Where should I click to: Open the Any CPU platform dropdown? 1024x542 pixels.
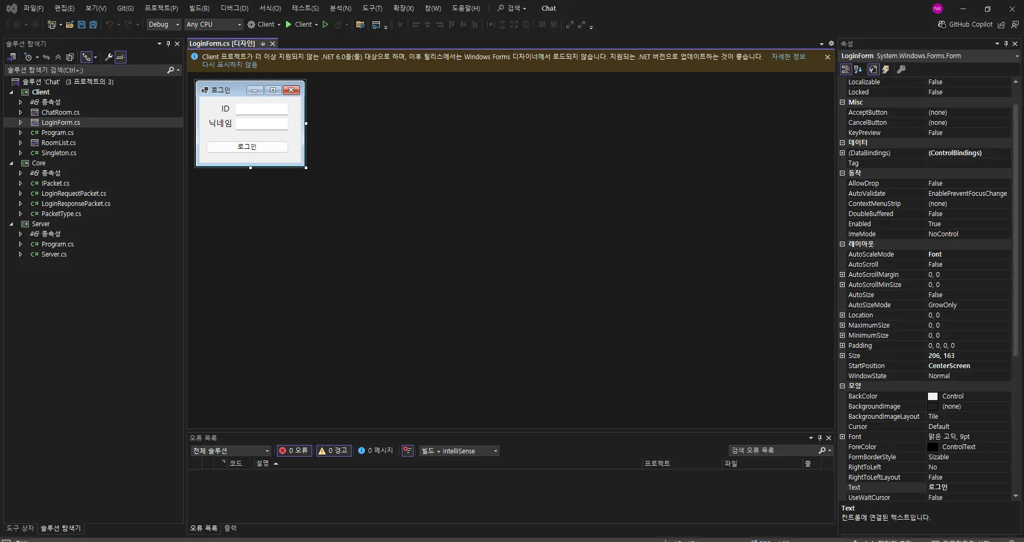tap(214, 25)
